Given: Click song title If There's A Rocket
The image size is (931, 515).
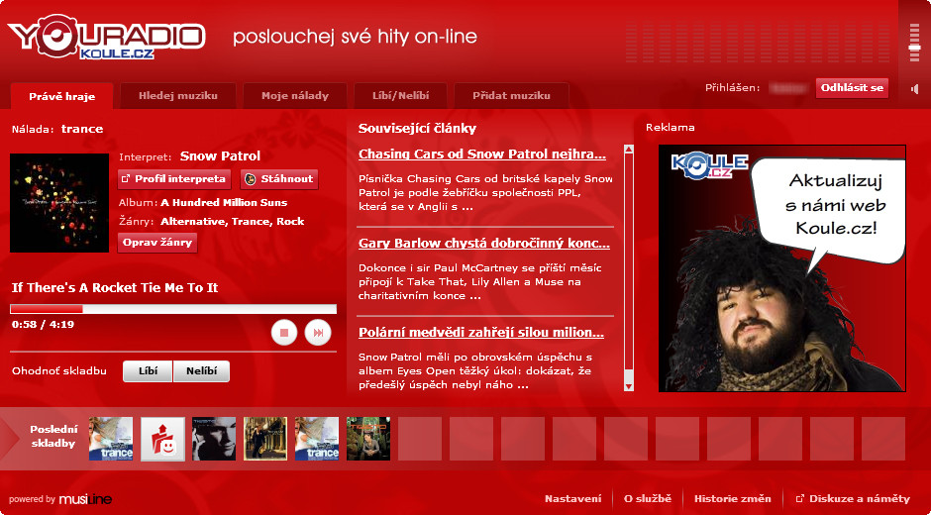Looking at the screenshot, I should point(115,288).
